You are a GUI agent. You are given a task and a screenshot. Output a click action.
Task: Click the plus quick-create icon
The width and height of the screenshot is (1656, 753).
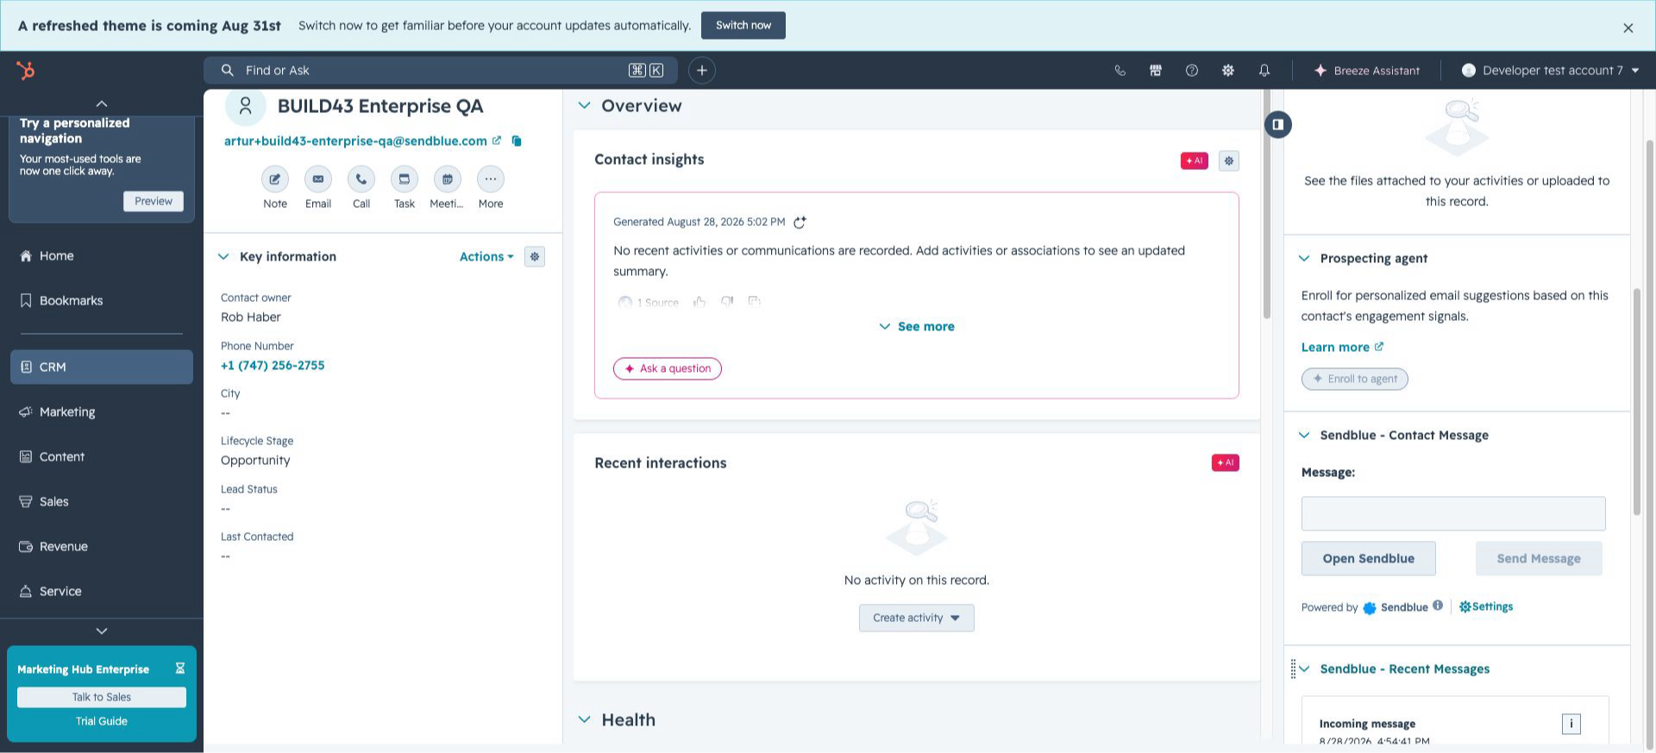pos(702,71)
